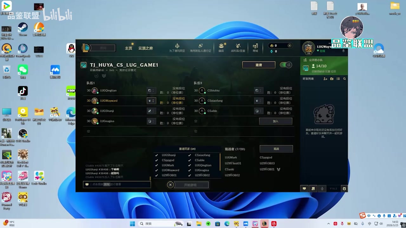The width and height of the screenshot is (406, 228).
Task: Open position selector for LUGQingtian
Action: click(x=151, y=91)
